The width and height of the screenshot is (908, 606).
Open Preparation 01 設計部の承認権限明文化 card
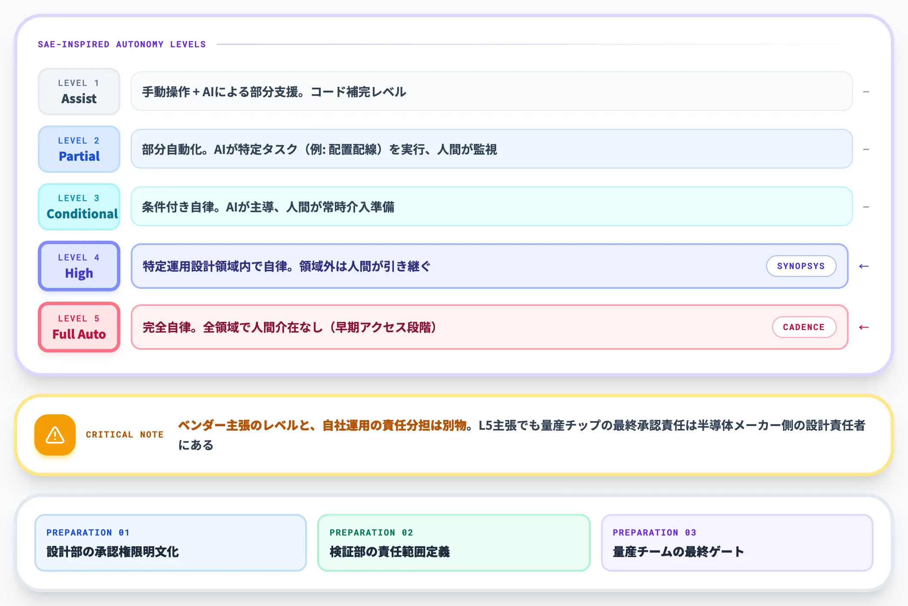tap(171, 543)
